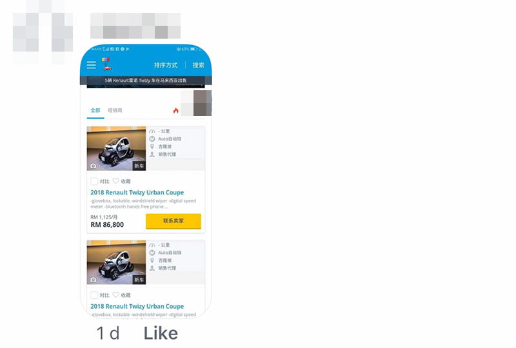
Task: Check compare box on first Twizy listing
Action: (94, 181)
